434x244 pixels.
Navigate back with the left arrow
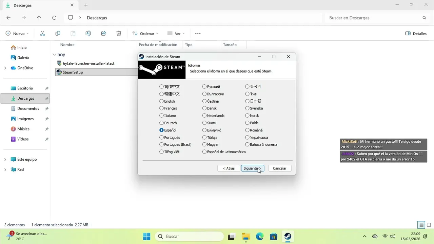[x=8, y=18]
